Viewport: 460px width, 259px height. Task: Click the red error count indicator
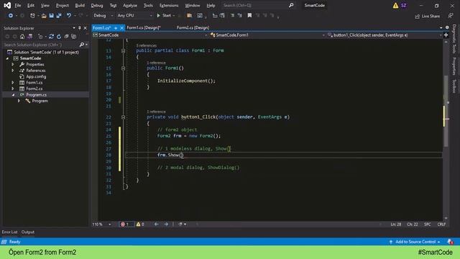pyautogui.click(x=125, y=224)
